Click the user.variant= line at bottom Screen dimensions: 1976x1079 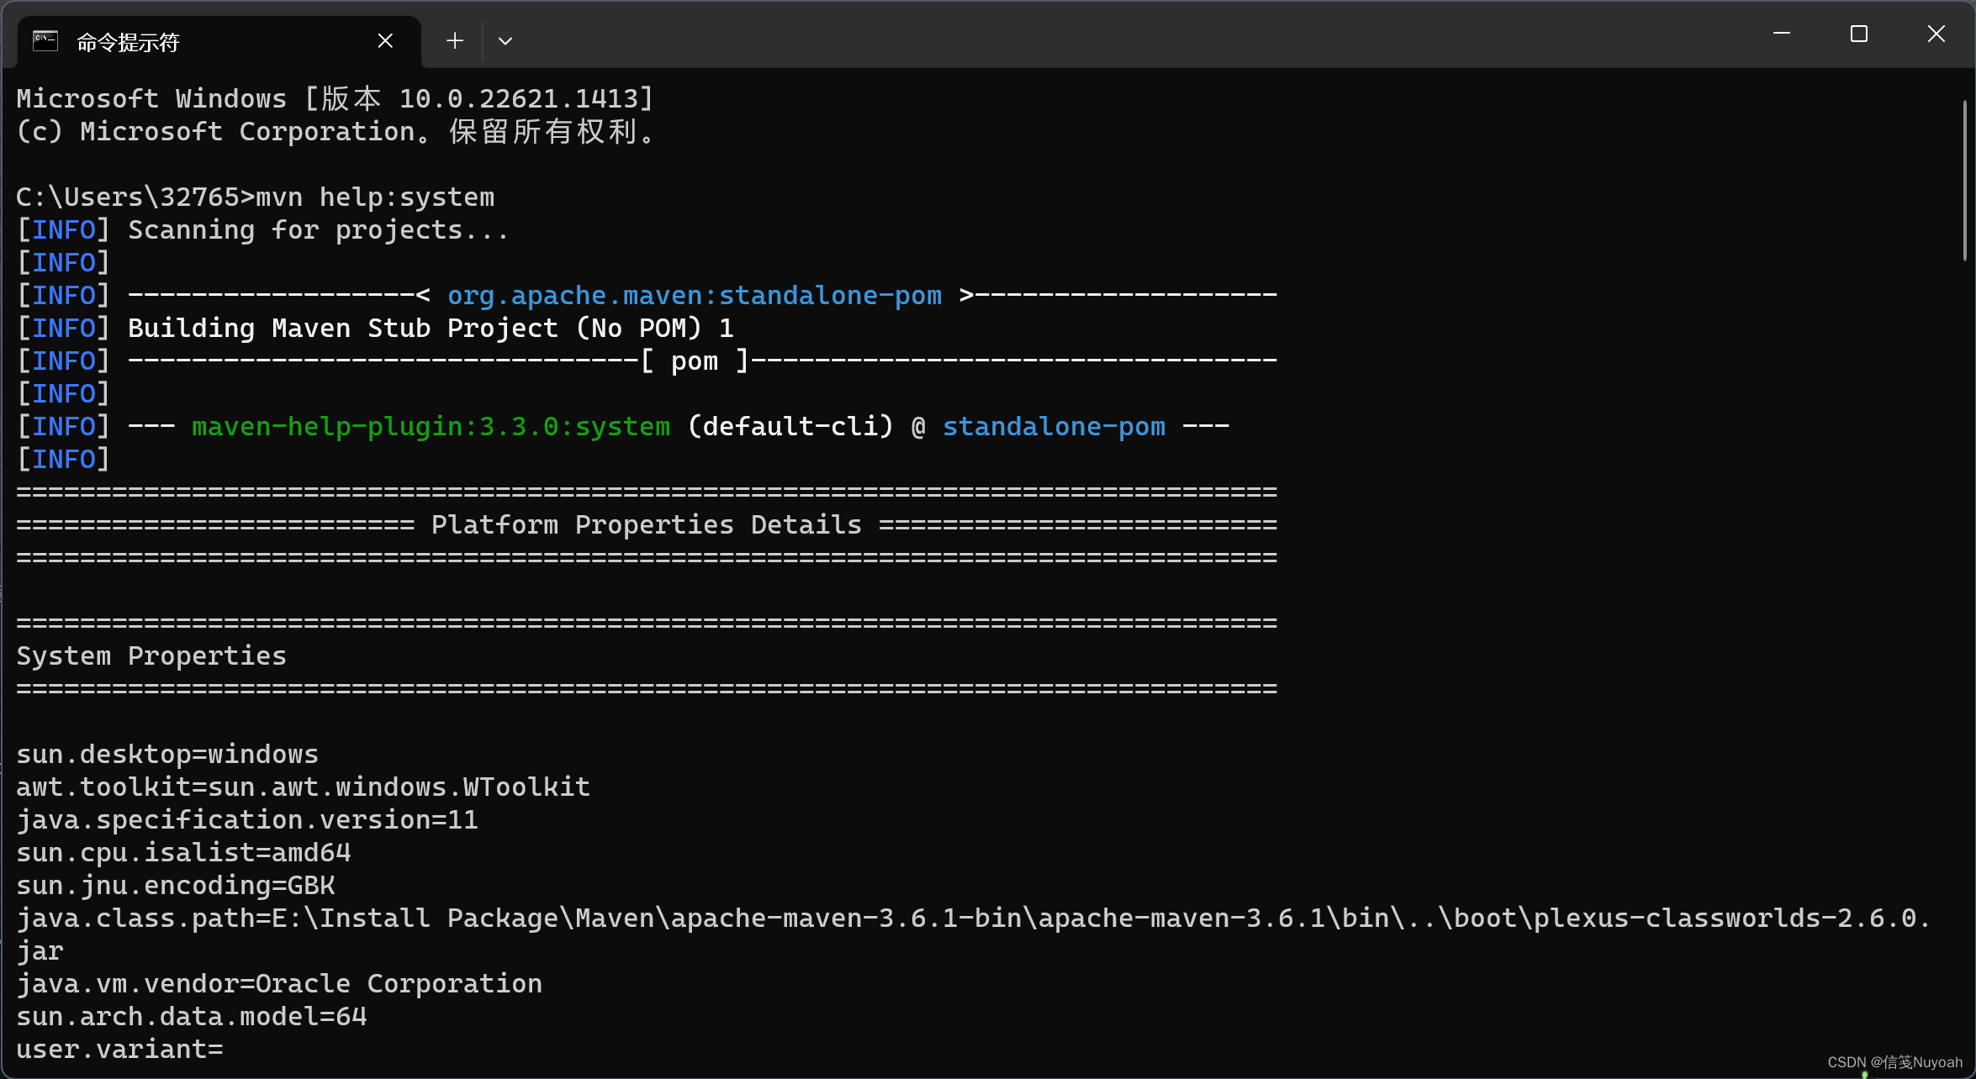(119, 1050)
